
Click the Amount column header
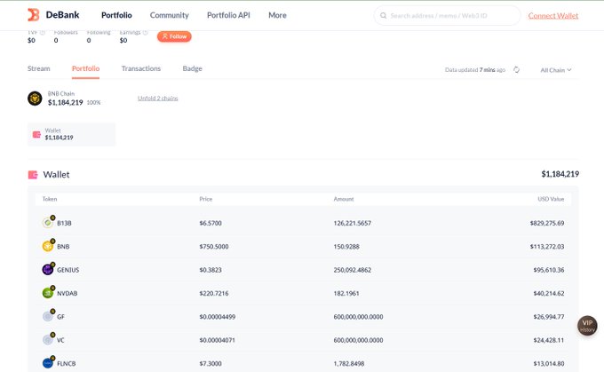coord(344,199)
